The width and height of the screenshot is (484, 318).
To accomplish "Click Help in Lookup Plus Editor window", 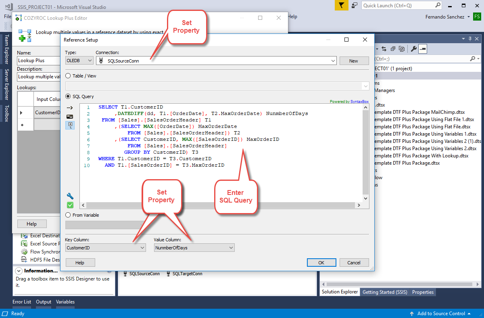I will pyautogui.click(x=32, y=224).
